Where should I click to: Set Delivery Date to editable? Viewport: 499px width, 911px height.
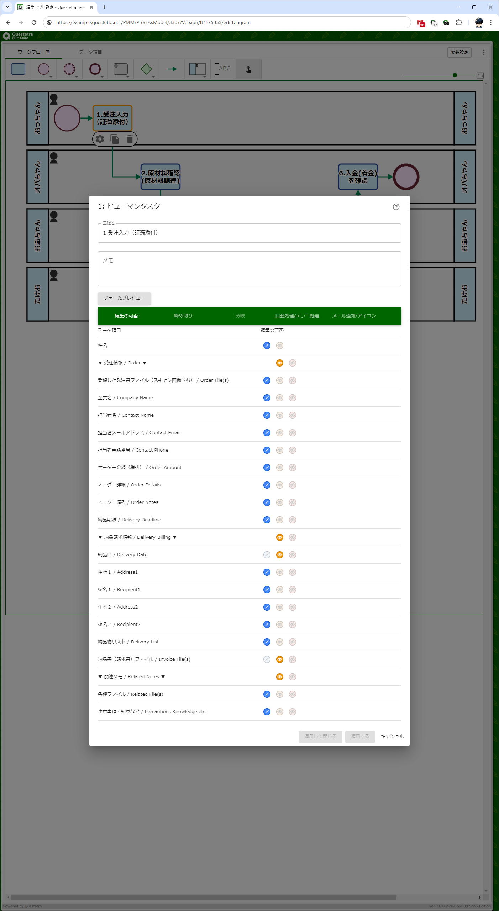[267, 555]
